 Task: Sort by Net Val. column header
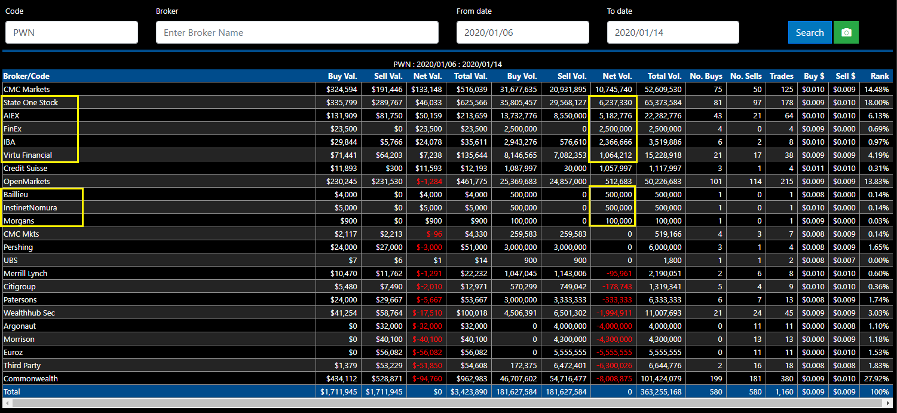pos(427,76)
